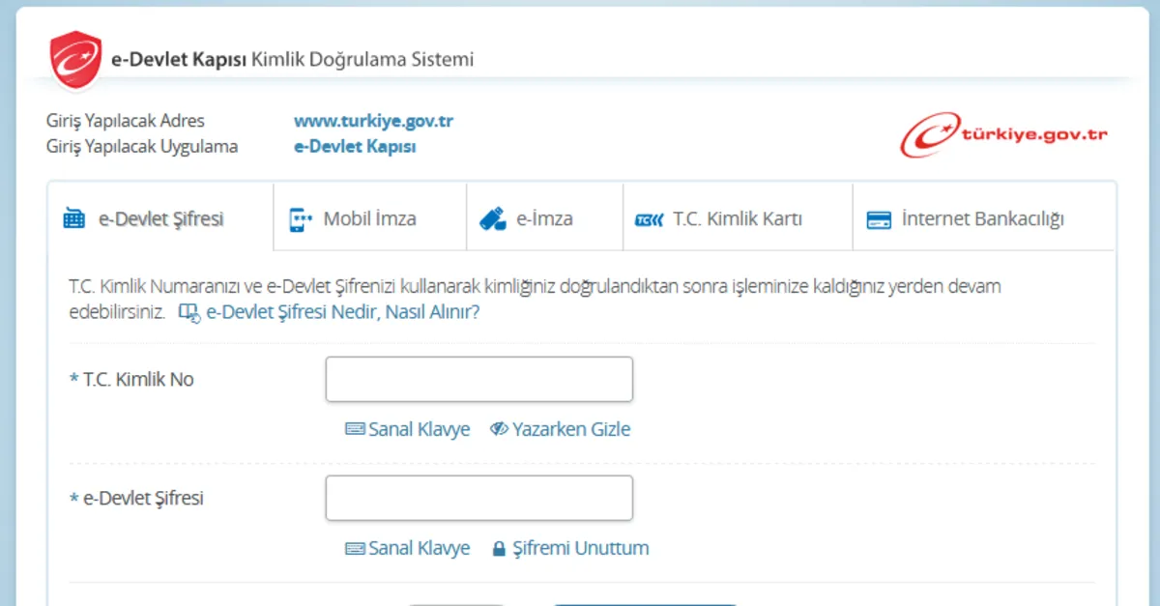Open Sanal Klavye under the e-Devlet Şifresi field
This screenshot has width=1160, height=606.
408,548
